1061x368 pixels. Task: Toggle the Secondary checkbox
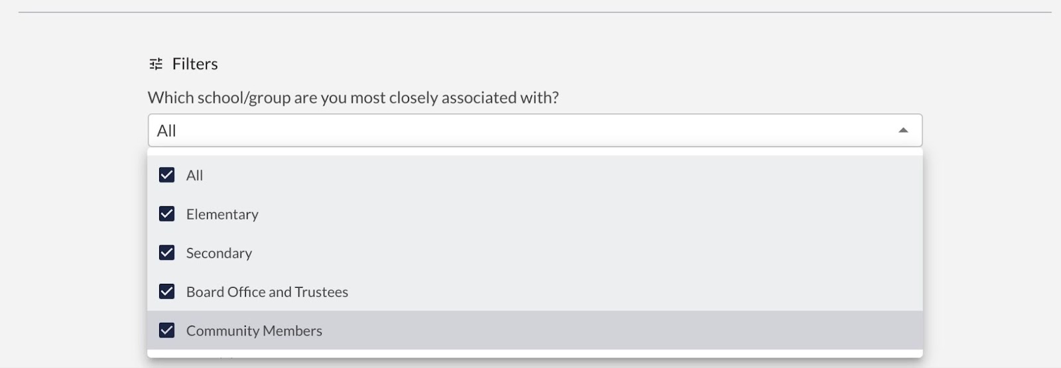pyautogui.click(x=167, y=253)
